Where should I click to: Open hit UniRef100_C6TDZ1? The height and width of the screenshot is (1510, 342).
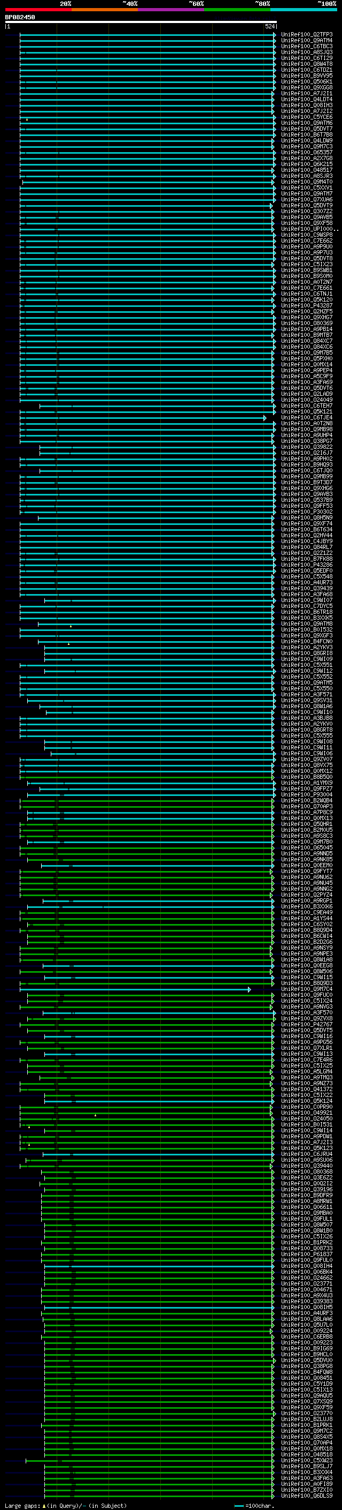pyautogui.click(x=307, y=70)
